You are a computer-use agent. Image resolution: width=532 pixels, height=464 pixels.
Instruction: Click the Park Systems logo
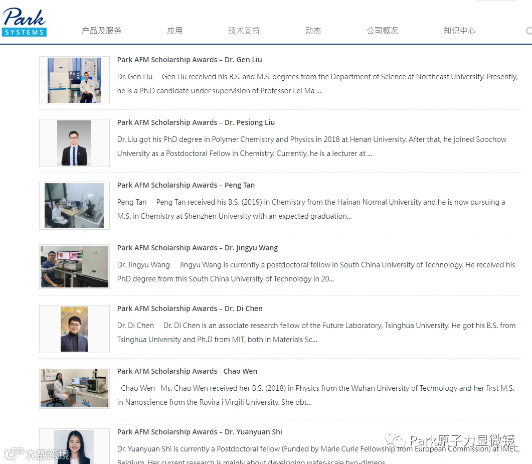click(x=24, y=22)
